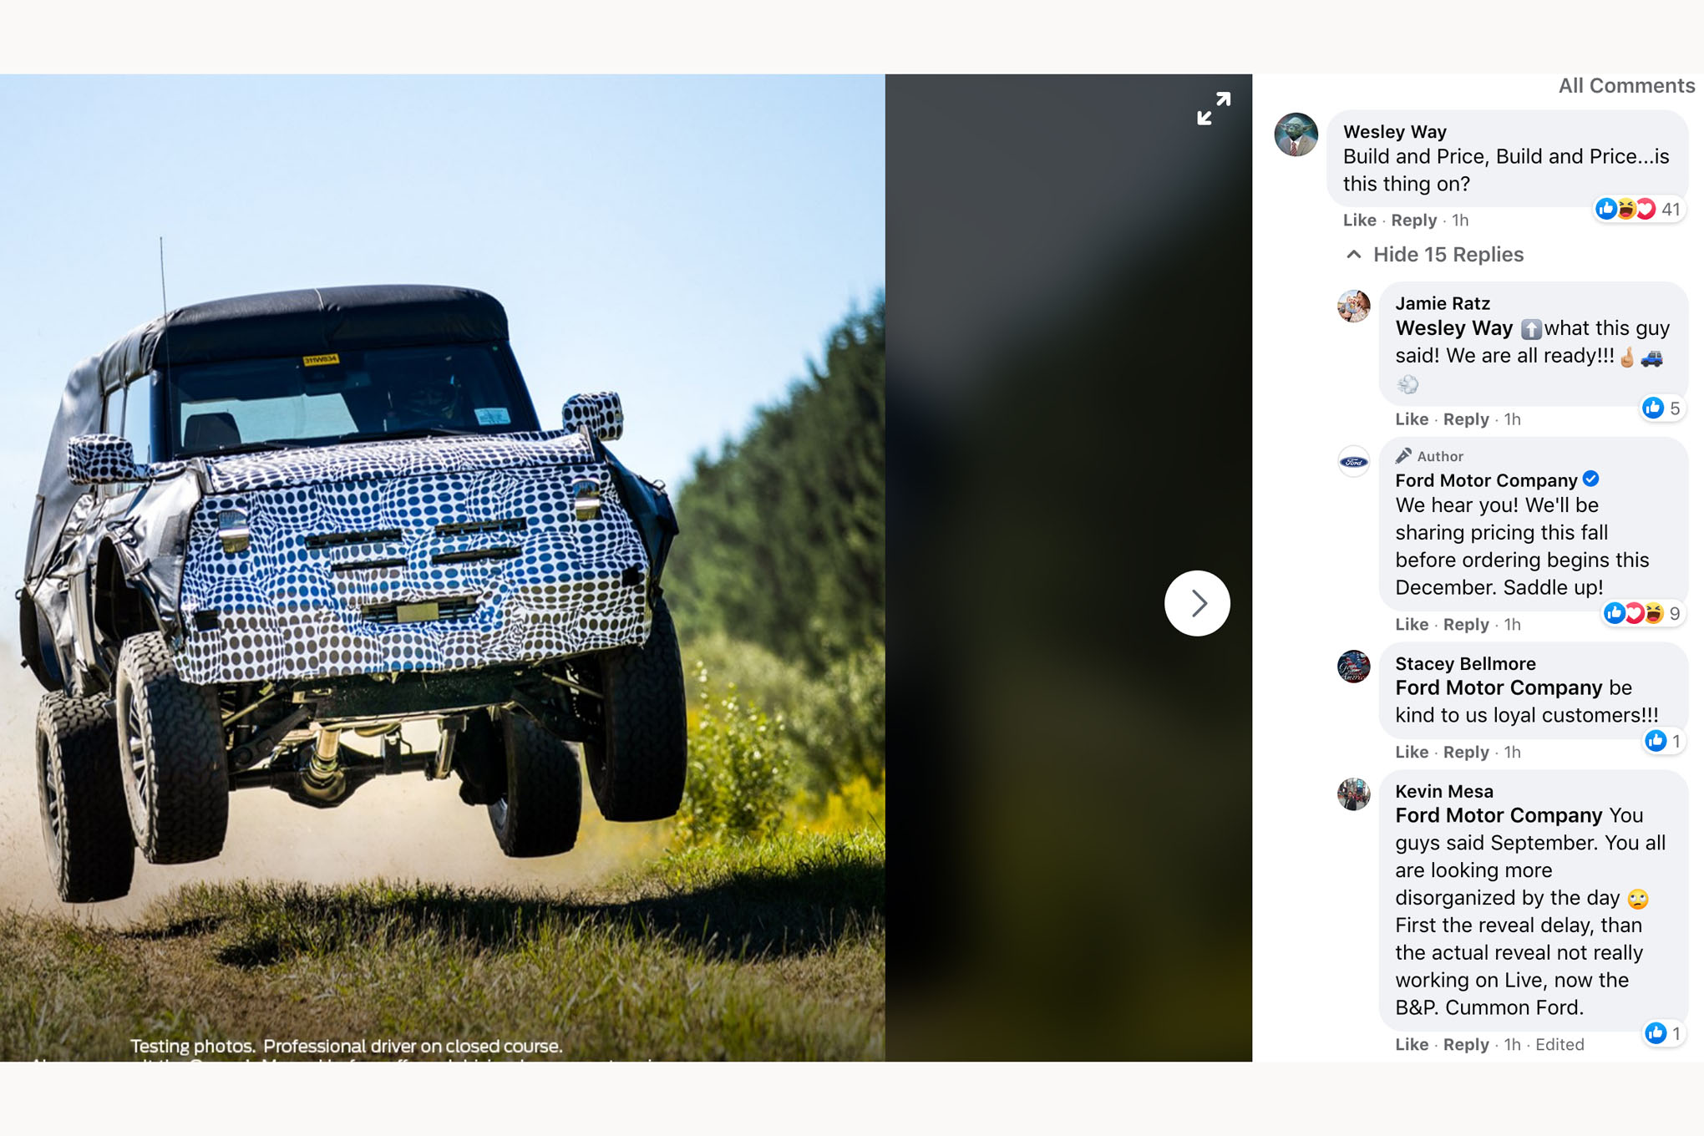Screen dimensions: 1704x1136
Task: Reply to Stacey Bellmore's comment
Action: tap(1466, 753)
